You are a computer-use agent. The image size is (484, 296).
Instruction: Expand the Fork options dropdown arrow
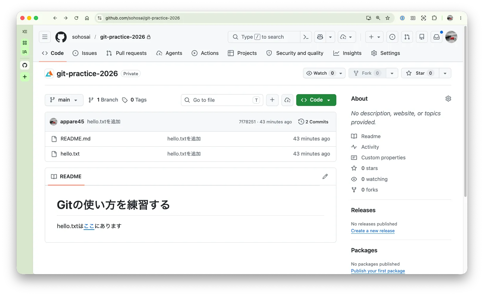point(392,73)
